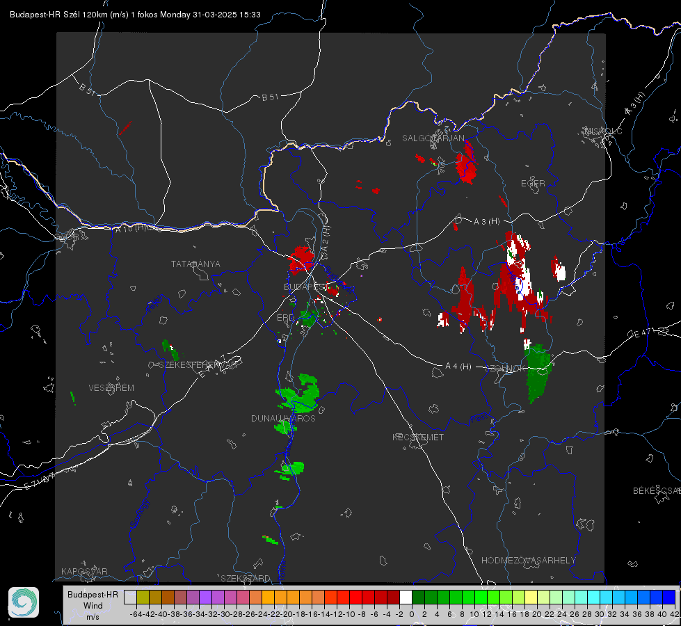The image size is (681, 626).
Task: Click the KAPOSVAR city label
Action: pyautogui.click(x=84, y=571)
